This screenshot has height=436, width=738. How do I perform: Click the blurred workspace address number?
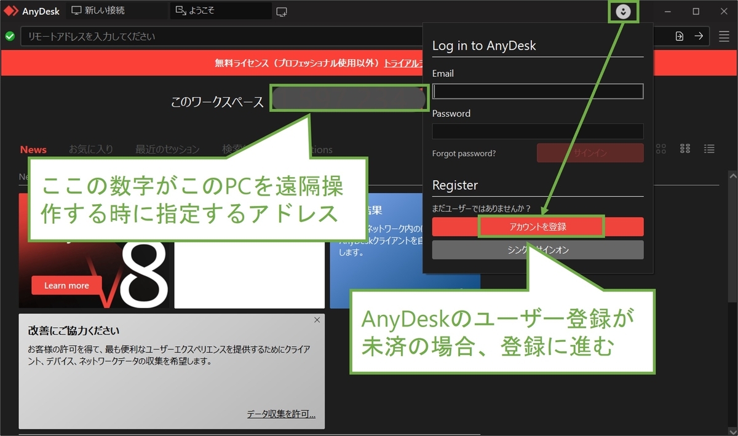[349, 100]
